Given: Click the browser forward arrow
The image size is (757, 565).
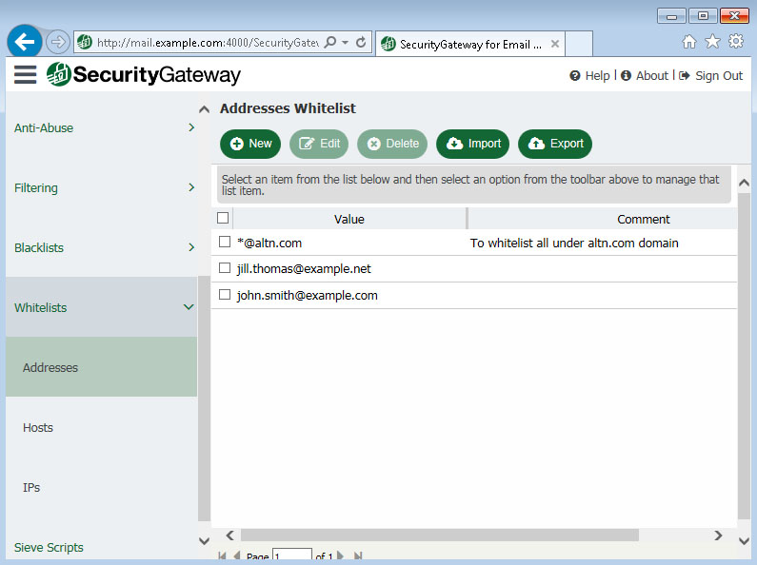Looking at the screenshot, I should (x=57, y=43).
